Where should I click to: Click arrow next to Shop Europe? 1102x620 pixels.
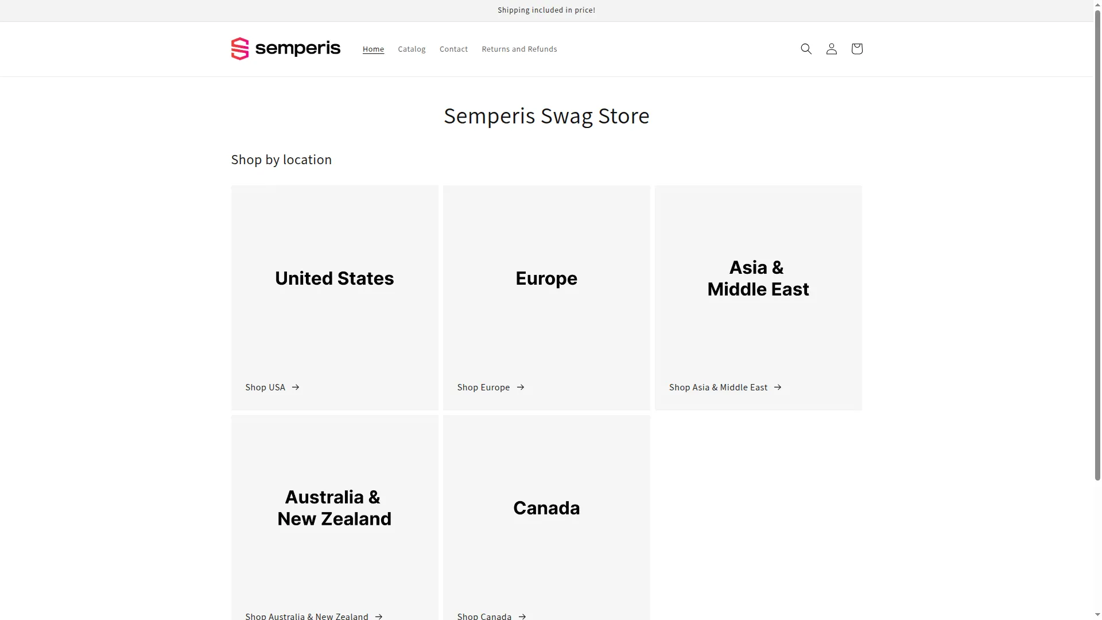click(x=521, y=387)
